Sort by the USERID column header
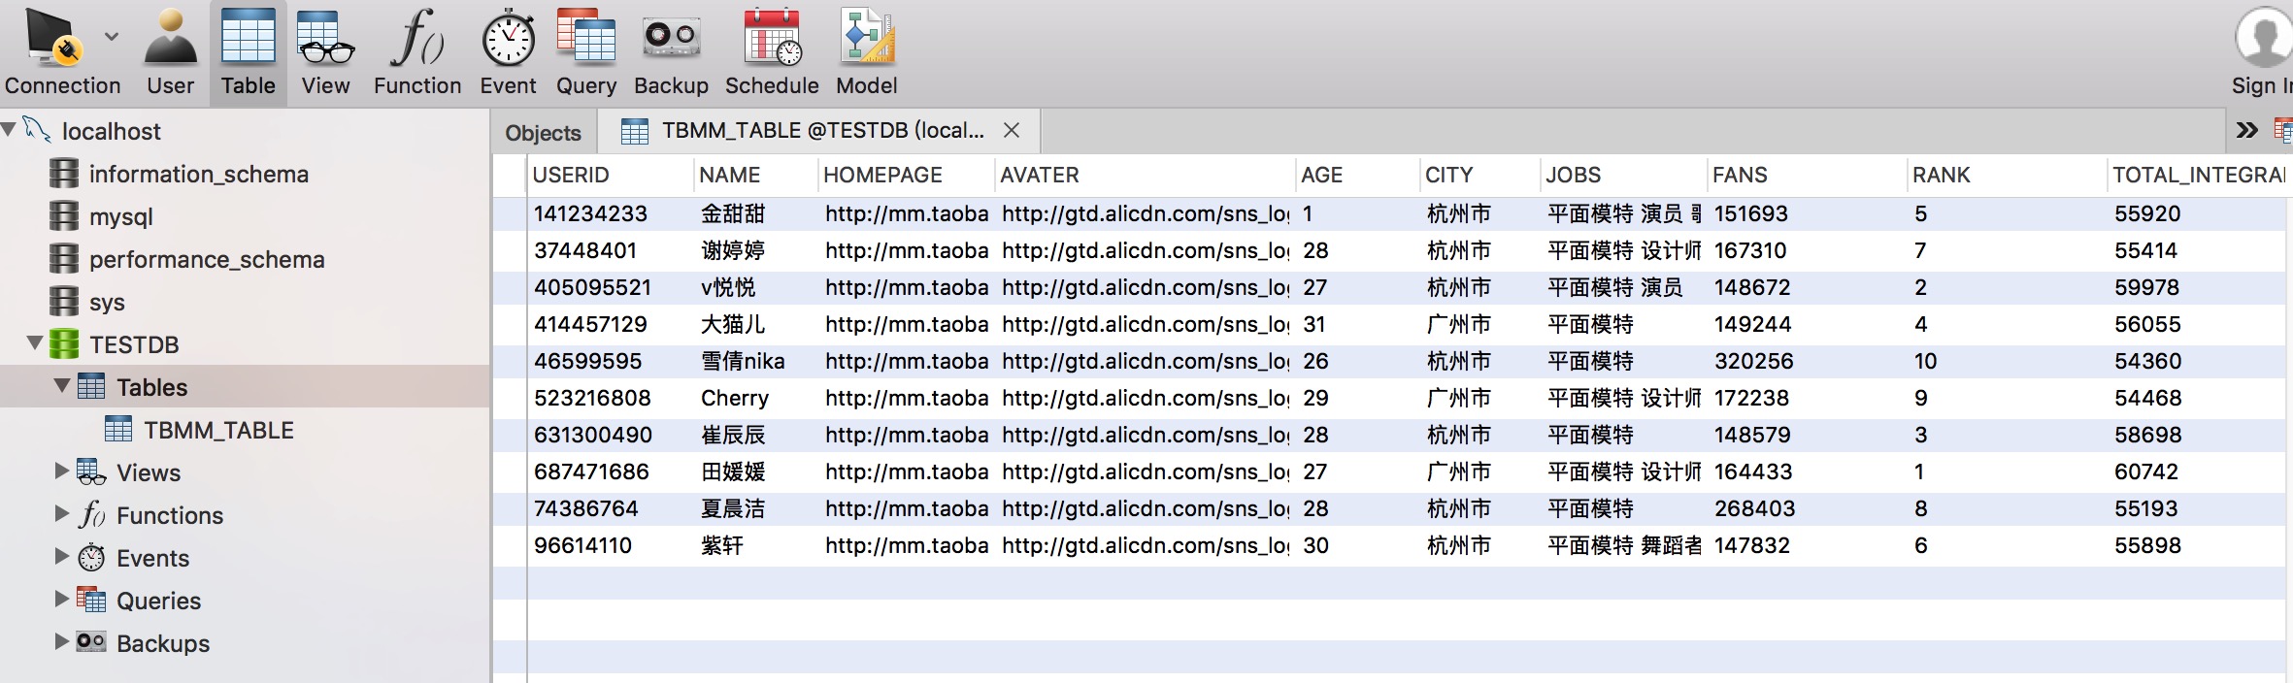This screenshot has height=683, width=2293. click(x=611, y=175)
